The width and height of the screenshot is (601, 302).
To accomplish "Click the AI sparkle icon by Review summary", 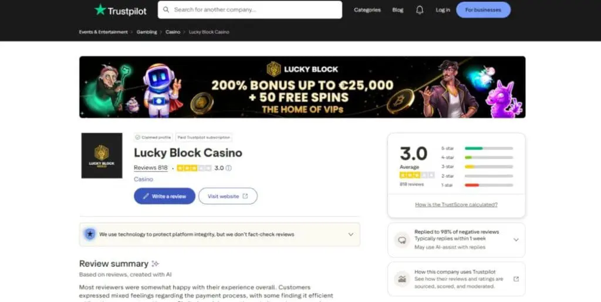I will [155, 264].
